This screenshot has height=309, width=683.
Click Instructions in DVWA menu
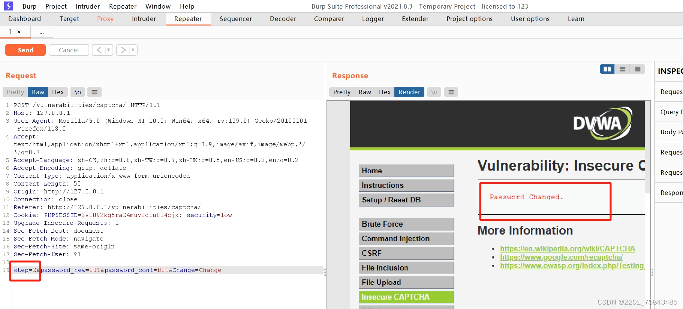pos(406,185)
